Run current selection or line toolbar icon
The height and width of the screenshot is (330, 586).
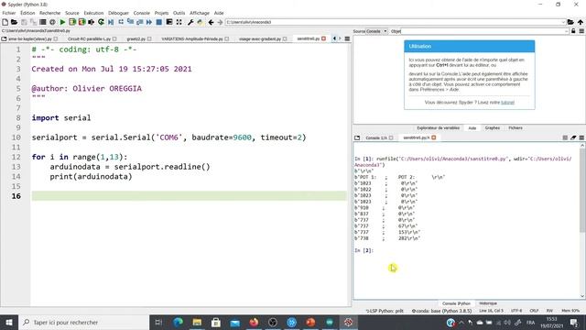click(x=92, y=22)
